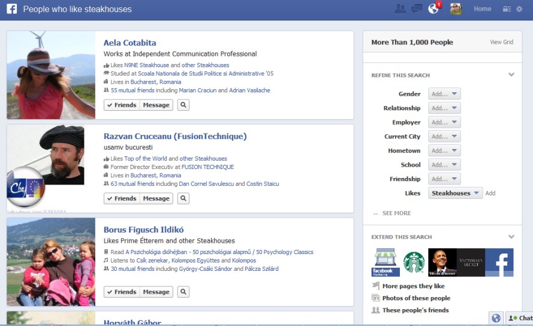Open the privacy shortcuts lock icon
The width and height of the screenshot is (533, 326).
coord(507,9)
